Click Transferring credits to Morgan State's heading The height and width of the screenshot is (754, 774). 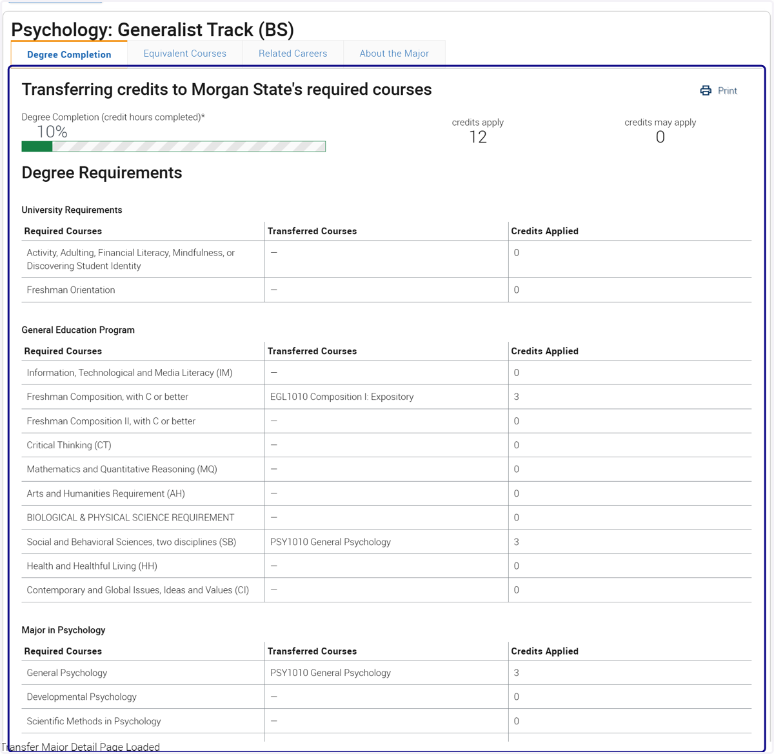(x=226, y=90)
